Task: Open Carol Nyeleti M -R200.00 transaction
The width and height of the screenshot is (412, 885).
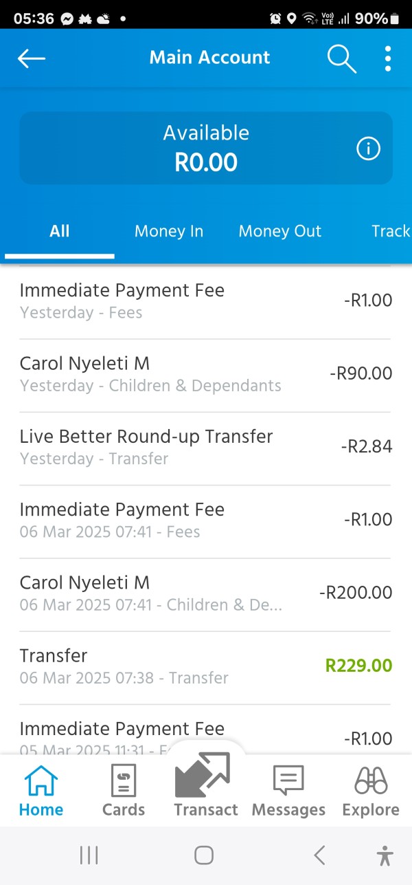Action: tap(205, 593)
